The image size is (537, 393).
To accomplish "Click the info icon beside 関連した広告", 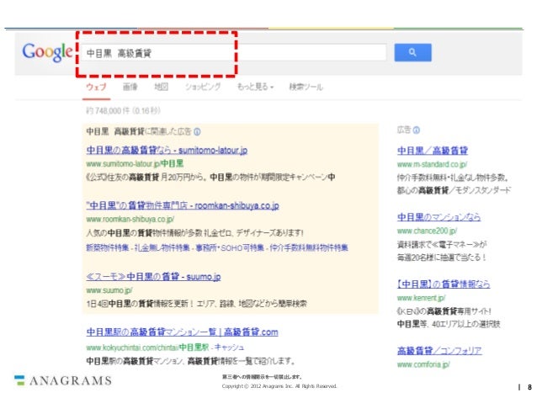I will [197, 132].
